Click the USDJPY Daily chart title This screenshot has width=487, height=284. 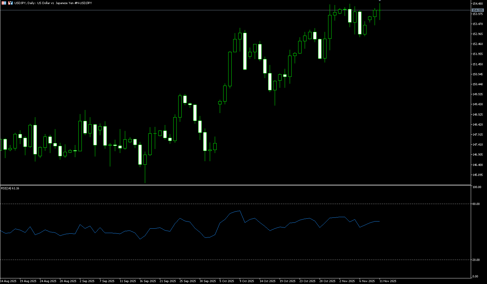(53, 3)
